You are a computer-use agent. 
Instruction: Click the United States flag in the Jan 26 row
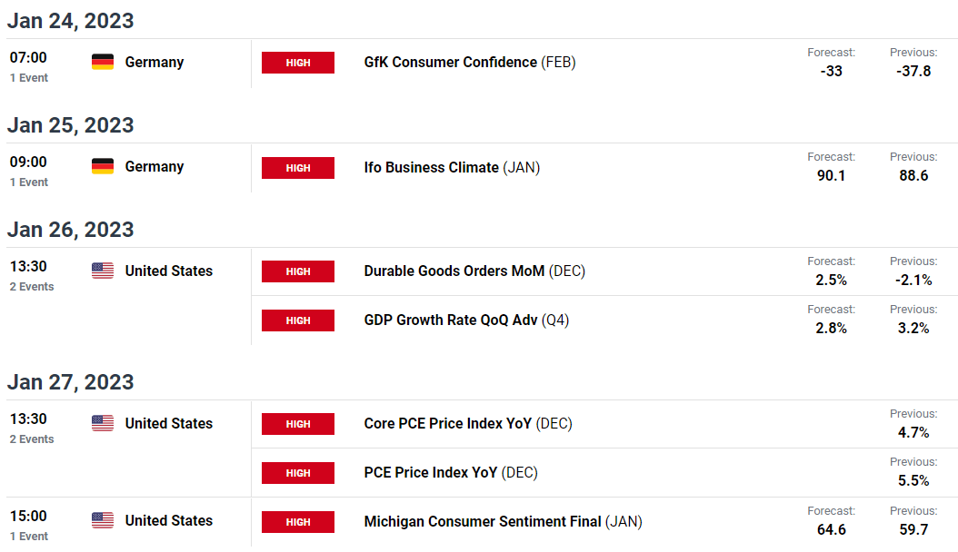coord(103,271)
